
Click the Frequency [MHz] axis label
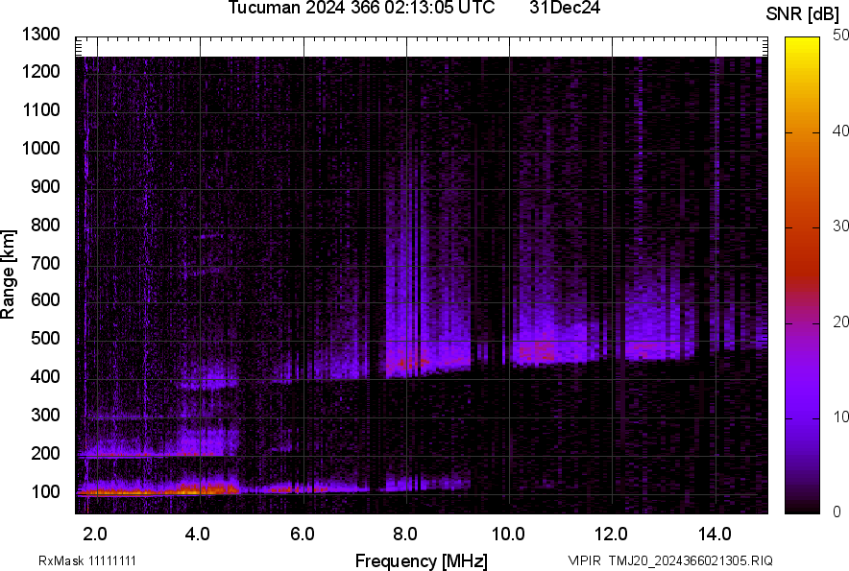tap(421, 560)
